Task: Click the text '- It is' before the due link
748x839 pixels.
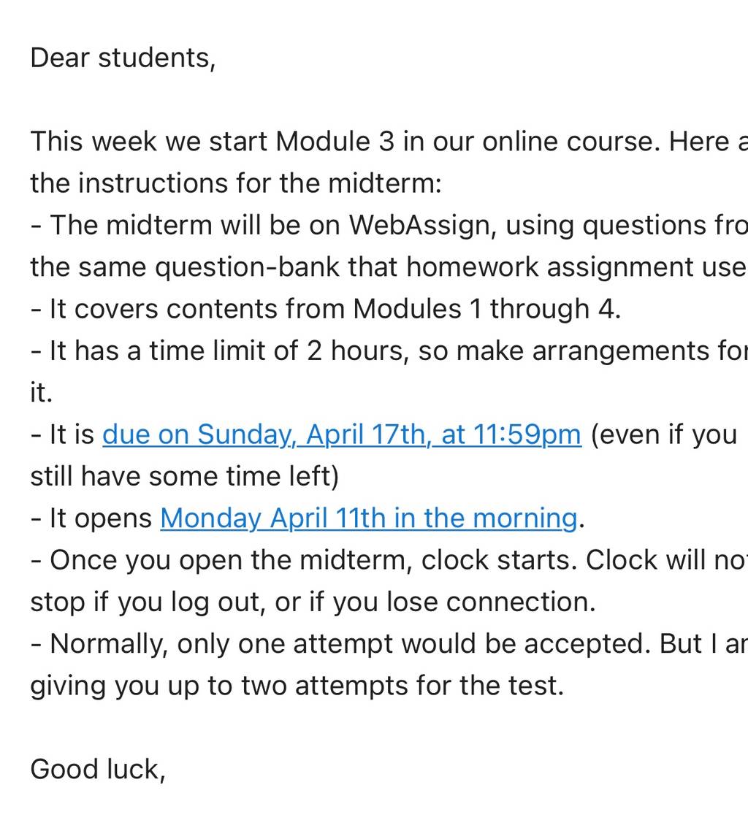Action: click(x=63, y=434)
